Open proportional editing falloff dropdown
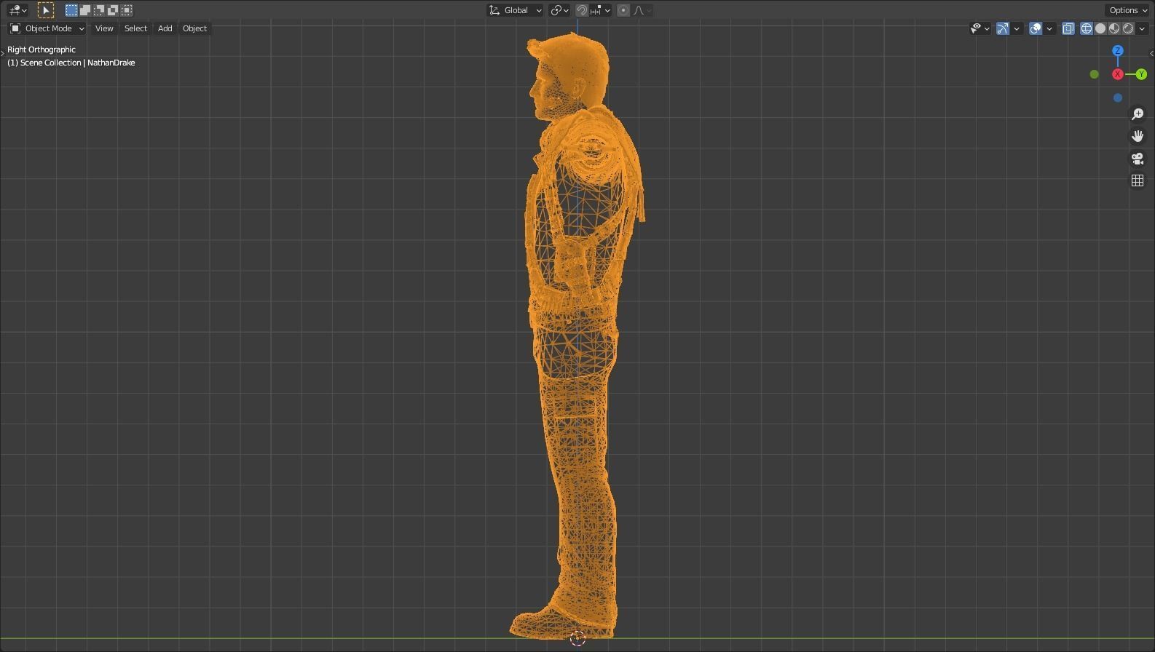The width and height of the screenshot is (1155, 652). (x=642, y=10)
